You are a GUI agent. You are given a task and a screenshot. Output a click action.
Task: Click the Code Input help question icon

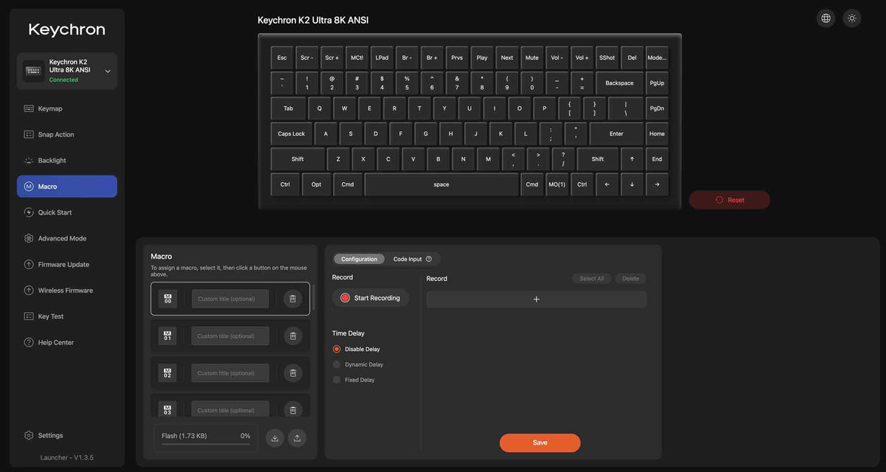pos(429,259)
